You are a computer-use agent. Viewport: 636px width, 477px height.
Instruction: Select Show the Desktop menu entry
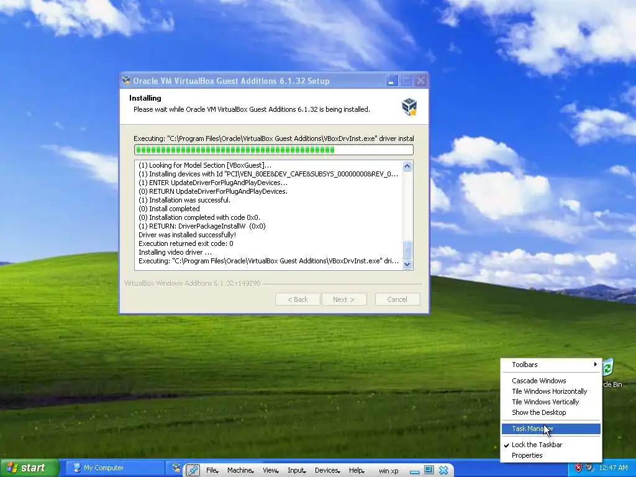click(x=551, y=412)
